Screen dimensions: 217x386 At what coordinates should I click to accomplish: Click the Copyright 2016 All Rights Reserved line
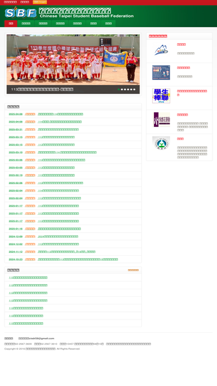[42, 349]
